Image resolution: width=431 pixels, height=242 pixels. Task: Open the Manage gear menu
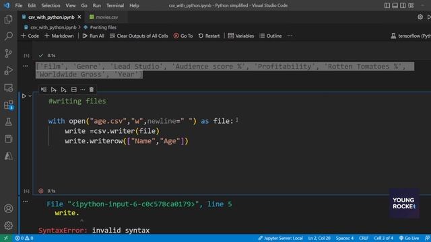(x=9, y=226)
